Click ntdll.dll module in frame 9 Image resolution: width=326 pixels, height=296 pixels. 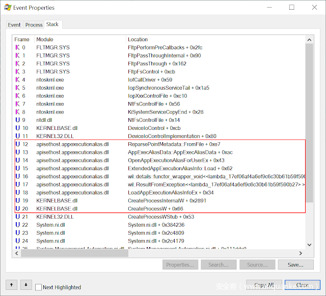click(x=44, y=120)
